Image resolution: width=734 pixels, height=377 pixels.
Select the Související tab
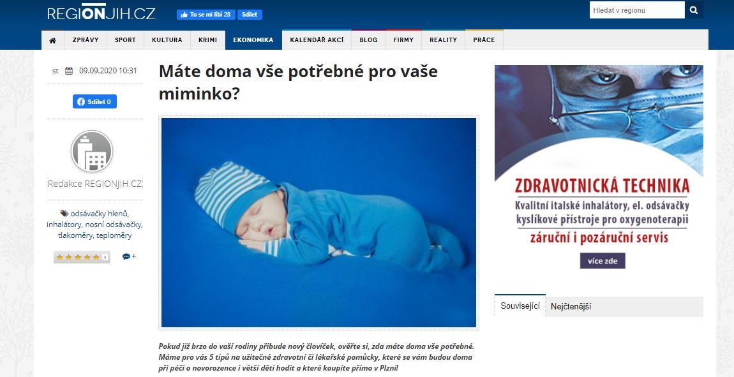[x=520, y=306]
